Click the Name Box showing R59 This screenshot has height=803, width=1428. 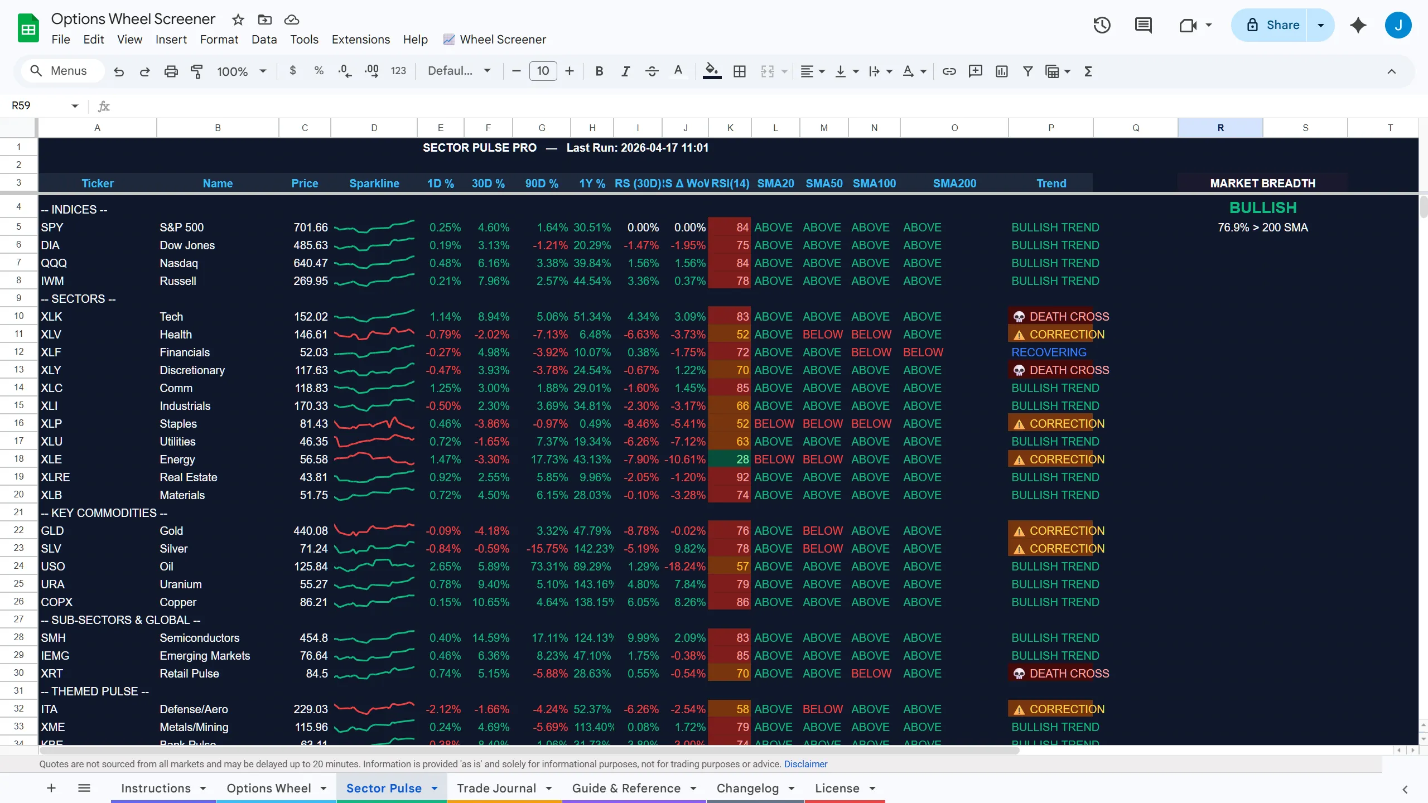[45, 106]
